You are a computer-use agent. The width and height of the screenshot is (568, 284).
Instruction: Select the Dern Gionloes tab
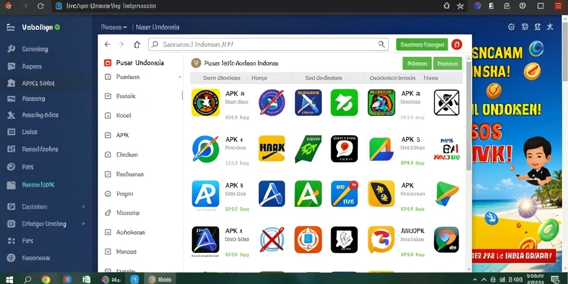pyautogui.click(x=222, y=78)
